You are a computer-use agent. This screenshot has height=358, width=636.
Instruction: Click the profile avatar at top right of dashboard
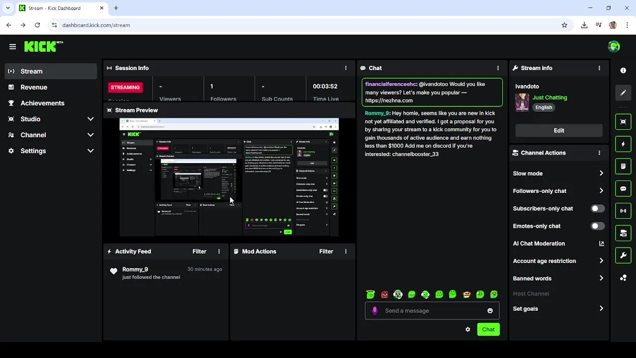coord(614,47)
